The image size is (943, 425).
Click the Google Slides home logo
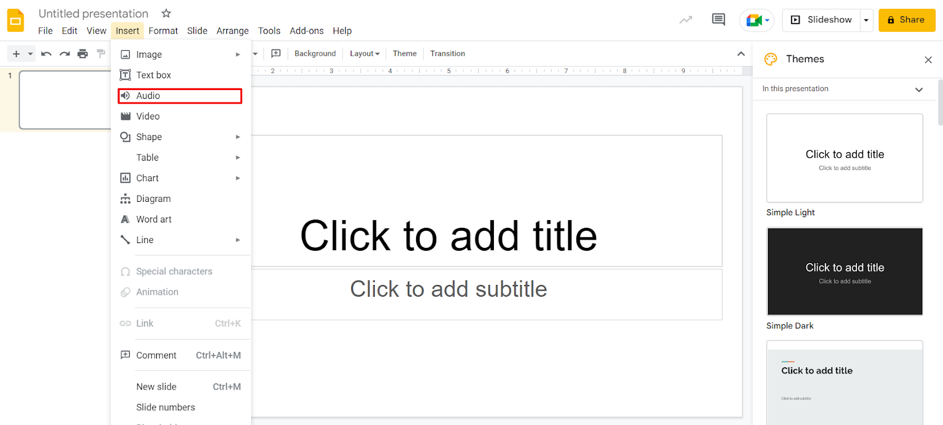(16, 21)
